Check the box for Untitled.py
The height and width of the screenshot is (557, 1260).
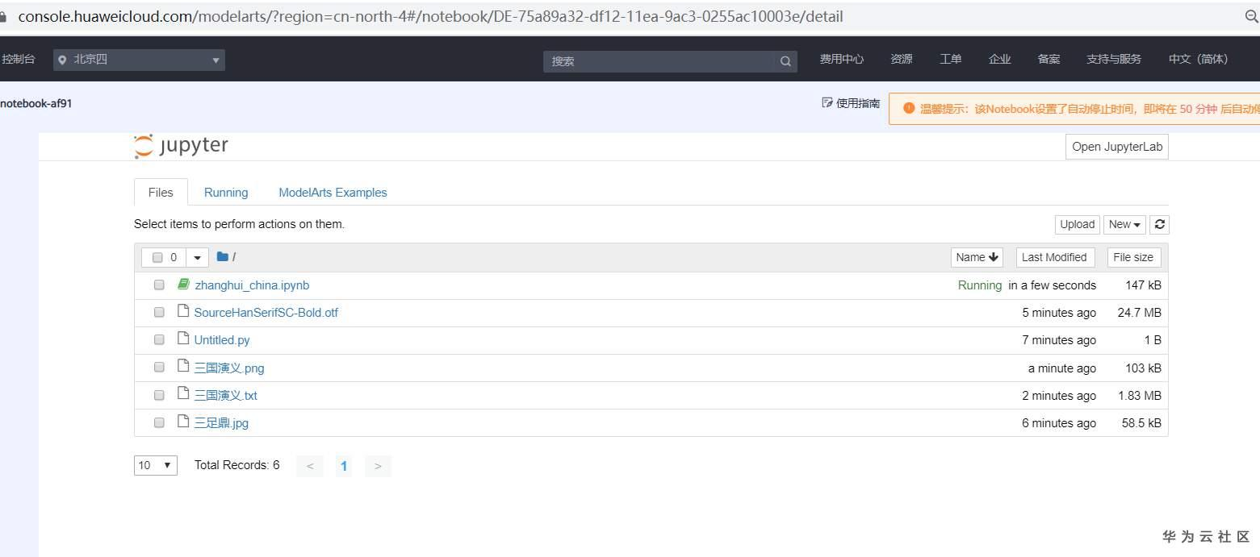coord(159,339)
